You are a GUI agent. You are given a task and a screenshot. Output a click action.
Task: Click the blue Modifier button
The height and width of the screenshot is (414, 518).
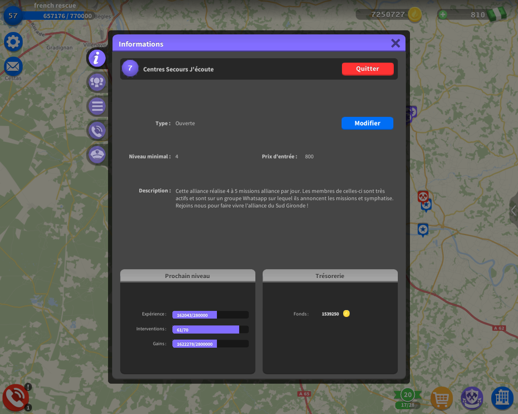pyautogui.click(x=367, y=123)
